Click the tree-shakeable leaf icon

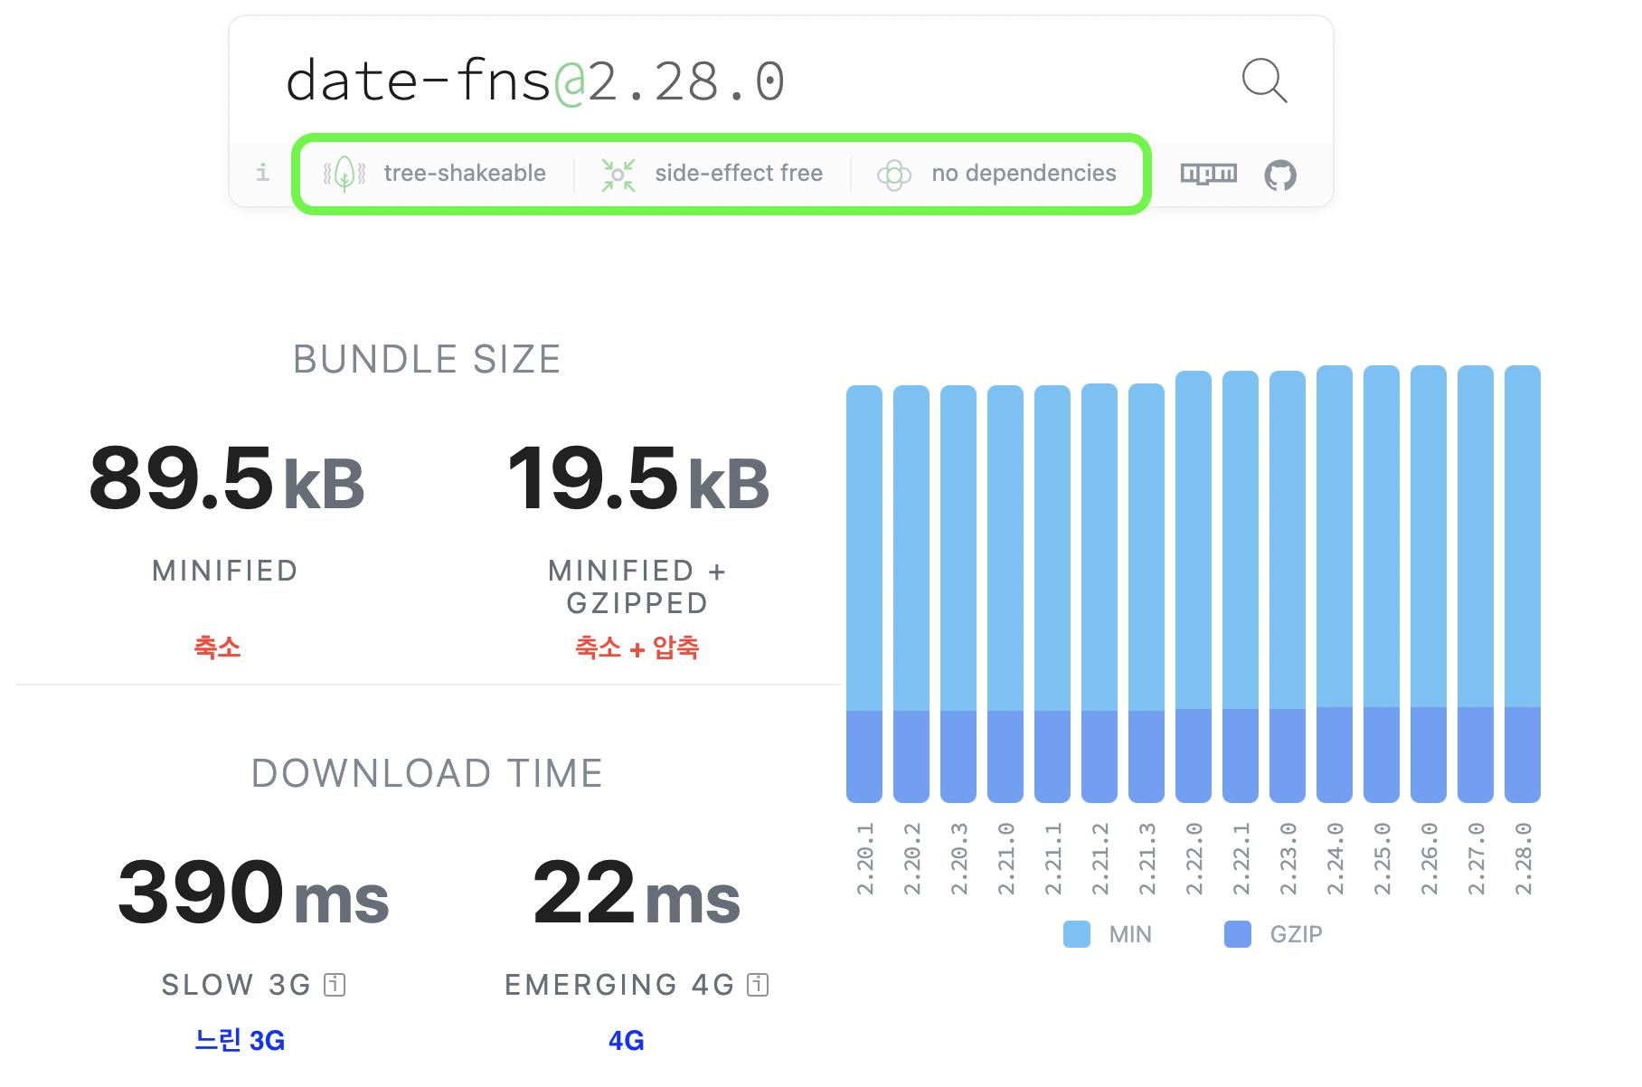point(344,173)
